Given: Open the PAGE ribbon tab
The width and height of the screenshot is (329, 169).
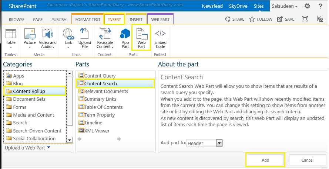Looking at the screenshot, I should [x=38, y=20].
